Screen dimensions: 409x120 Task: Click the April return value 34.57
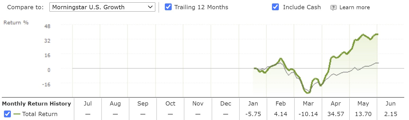tap(336, 114)
